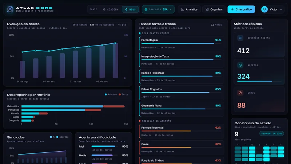Click the Erros cross icon

(x=240, y=93)
